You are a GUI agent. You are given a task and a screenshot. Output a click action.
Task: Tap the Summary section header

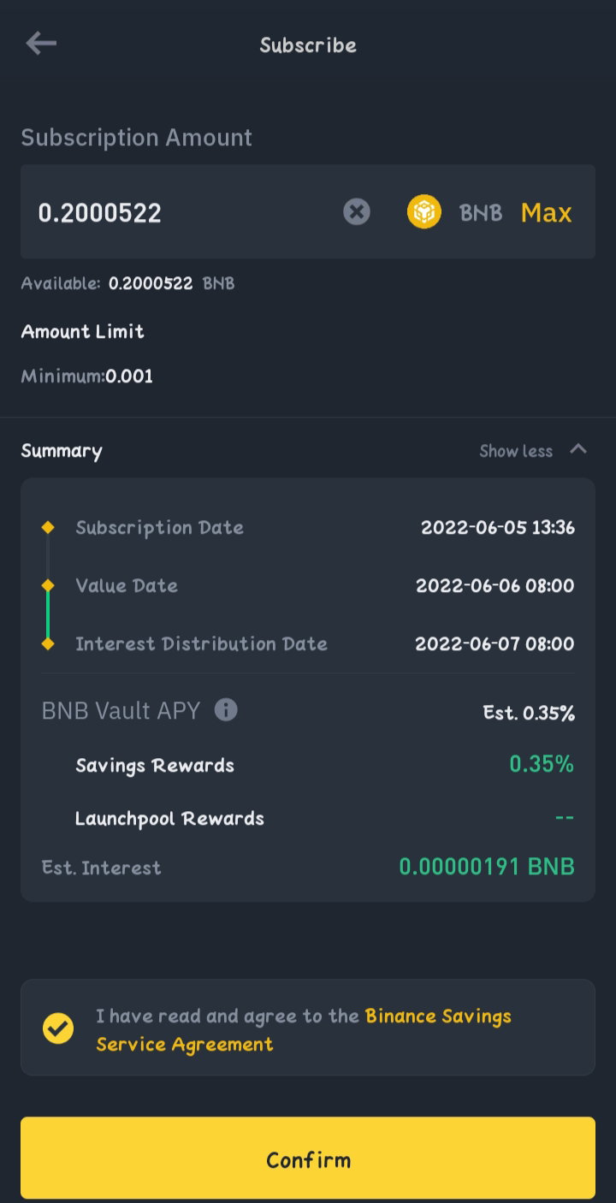coord(62,451)
